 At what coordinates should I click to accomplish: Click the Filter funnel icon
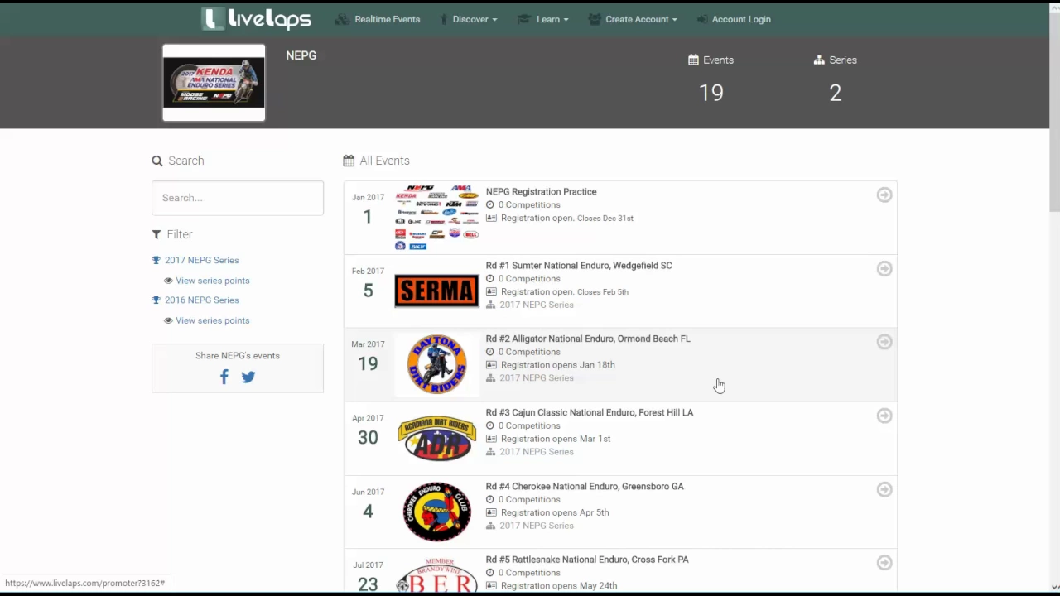pyautogui.click(x=157, y=234)
